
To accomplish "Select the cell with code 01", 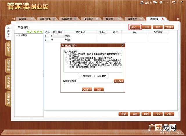I will [58, 36].
